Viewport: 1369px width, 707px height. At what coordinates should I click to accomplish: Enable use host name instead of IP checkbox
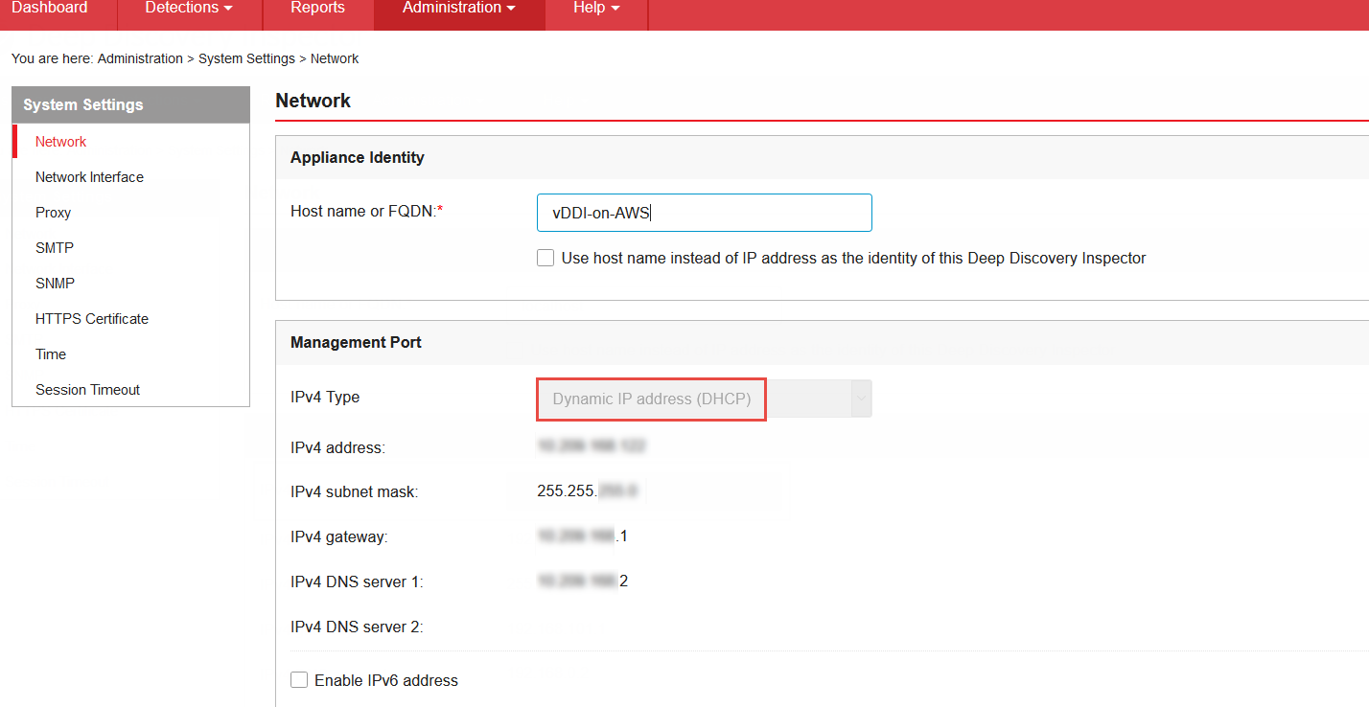545,258
